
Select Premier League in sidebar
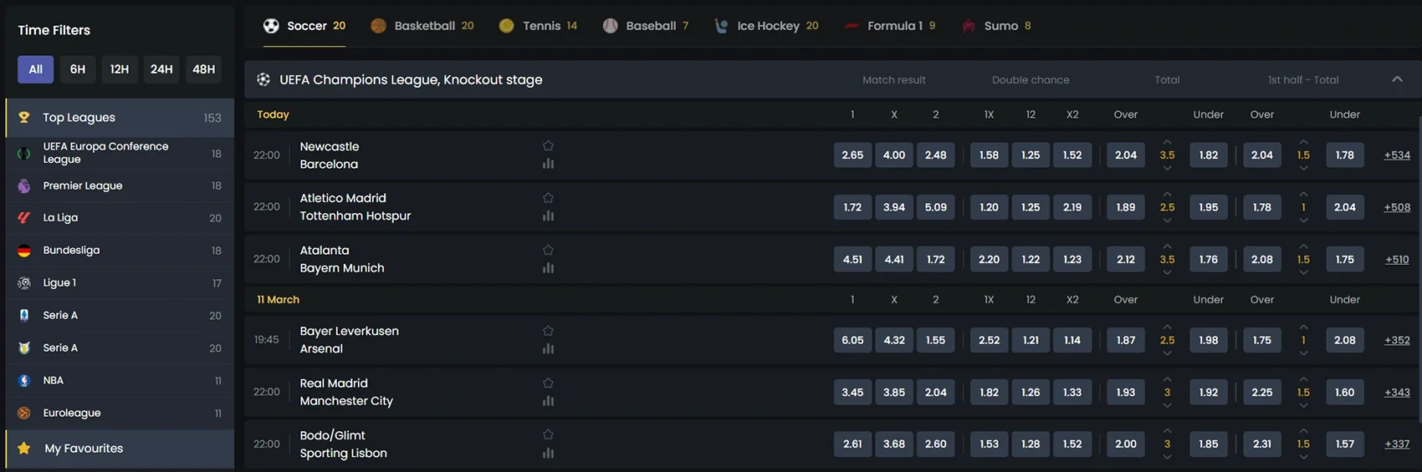120,185
